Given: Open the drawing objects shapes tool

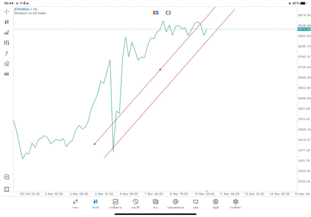Looking at the screenshot, I should pos(7,64).
